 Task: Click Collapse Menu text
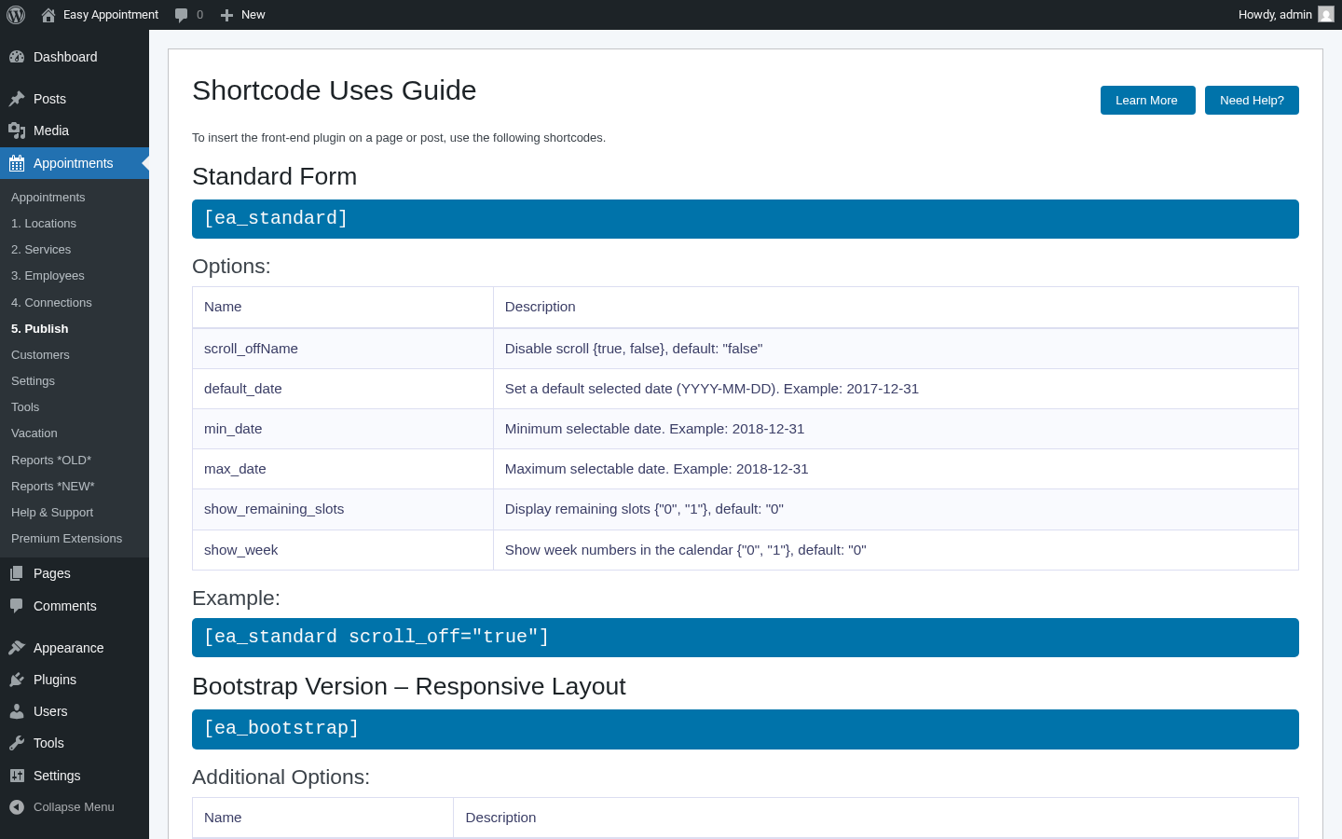tap(74, 807)
